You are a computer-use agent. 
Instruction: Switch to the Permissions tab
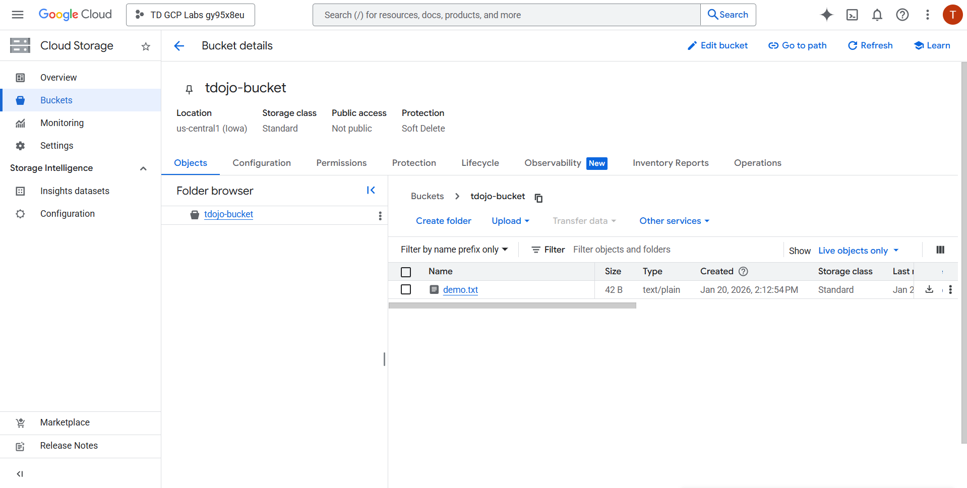coord(341,163)
